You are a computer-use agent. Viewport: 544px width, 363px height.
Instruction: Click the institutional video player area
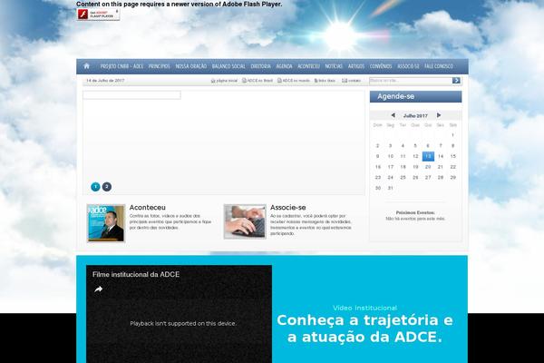coord(179,314)
